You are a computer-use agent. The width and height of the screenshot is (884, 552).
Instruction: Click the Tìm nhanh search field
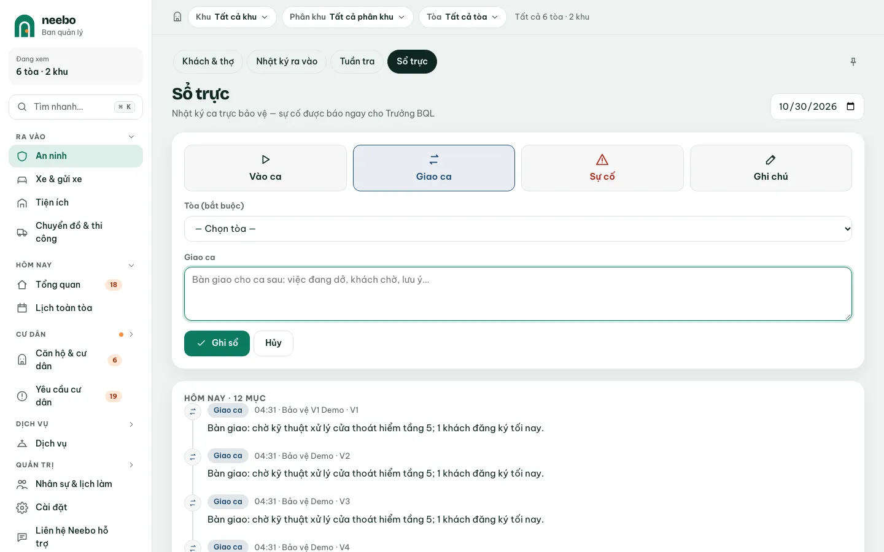(76, 107)
